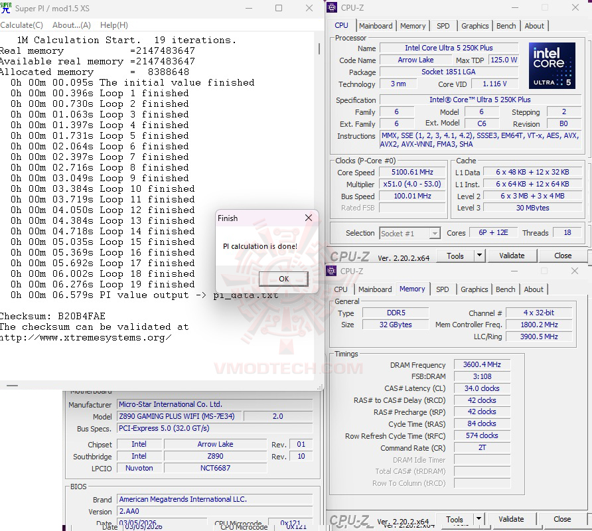
Task: Expand Tools dropdown arrow in upper CPU-Z window
Action: point(479,256)
